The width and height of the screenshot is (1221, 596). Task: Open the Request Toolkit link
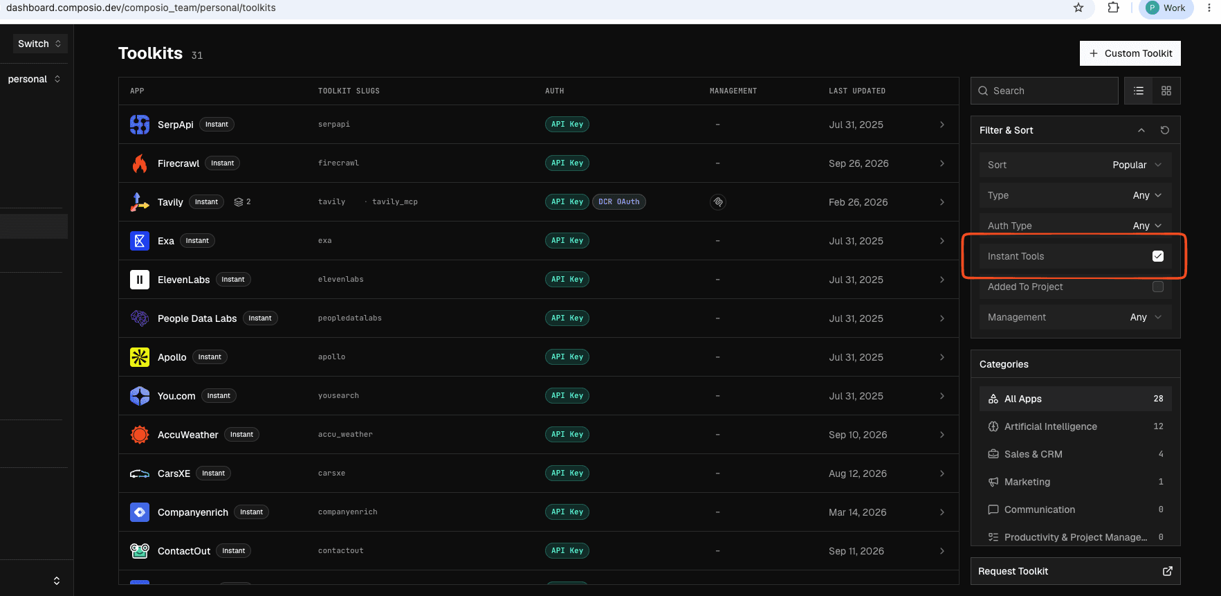pos(1076,571)
